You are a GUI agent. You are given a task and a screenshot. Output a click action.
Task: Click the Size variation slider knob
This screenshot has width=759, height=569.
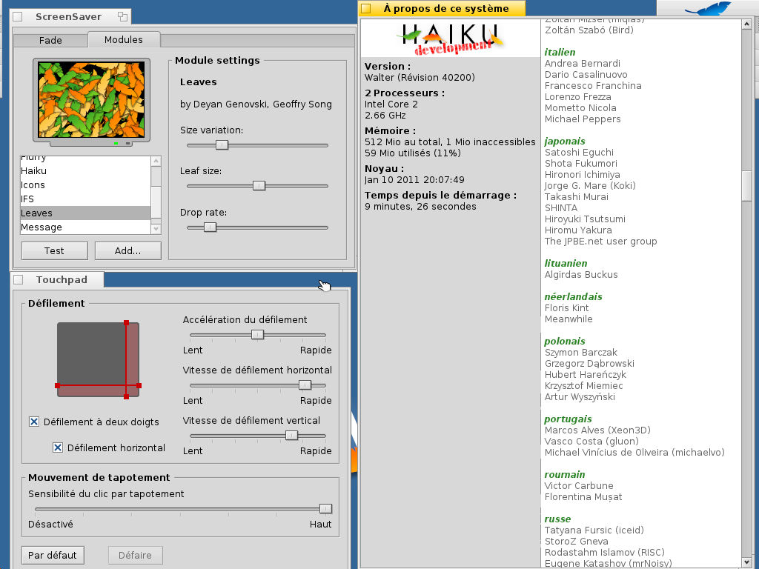click(221, 145)
